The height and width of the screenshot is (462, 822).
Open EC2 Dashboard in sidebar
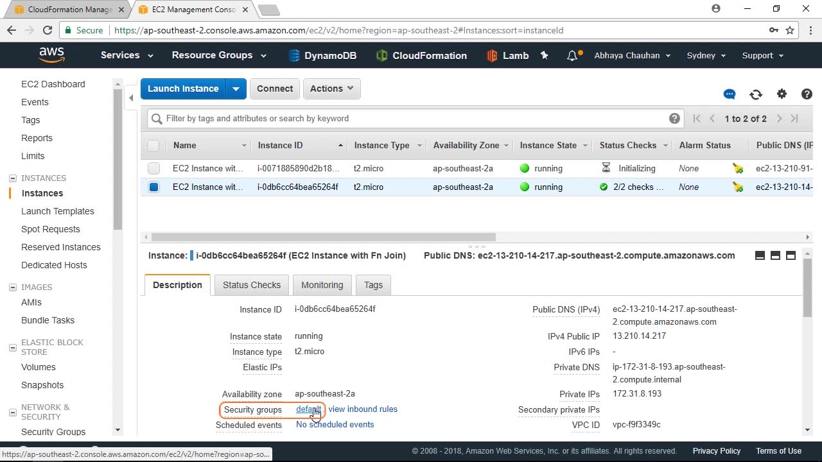click(53, 84)
